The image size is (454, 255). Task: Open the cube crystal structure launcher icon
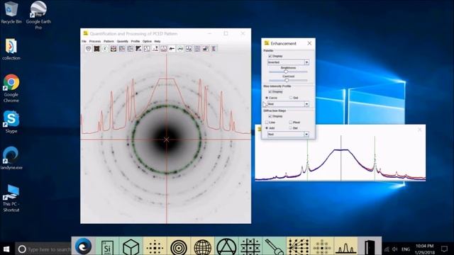[131, 247]
